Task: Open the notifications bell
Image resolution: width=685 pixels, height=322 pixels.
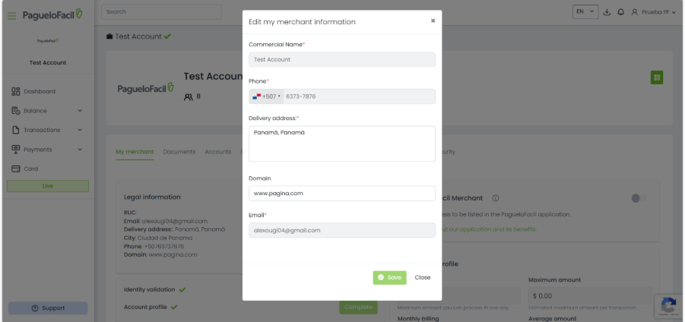Action: coord(620,13)
